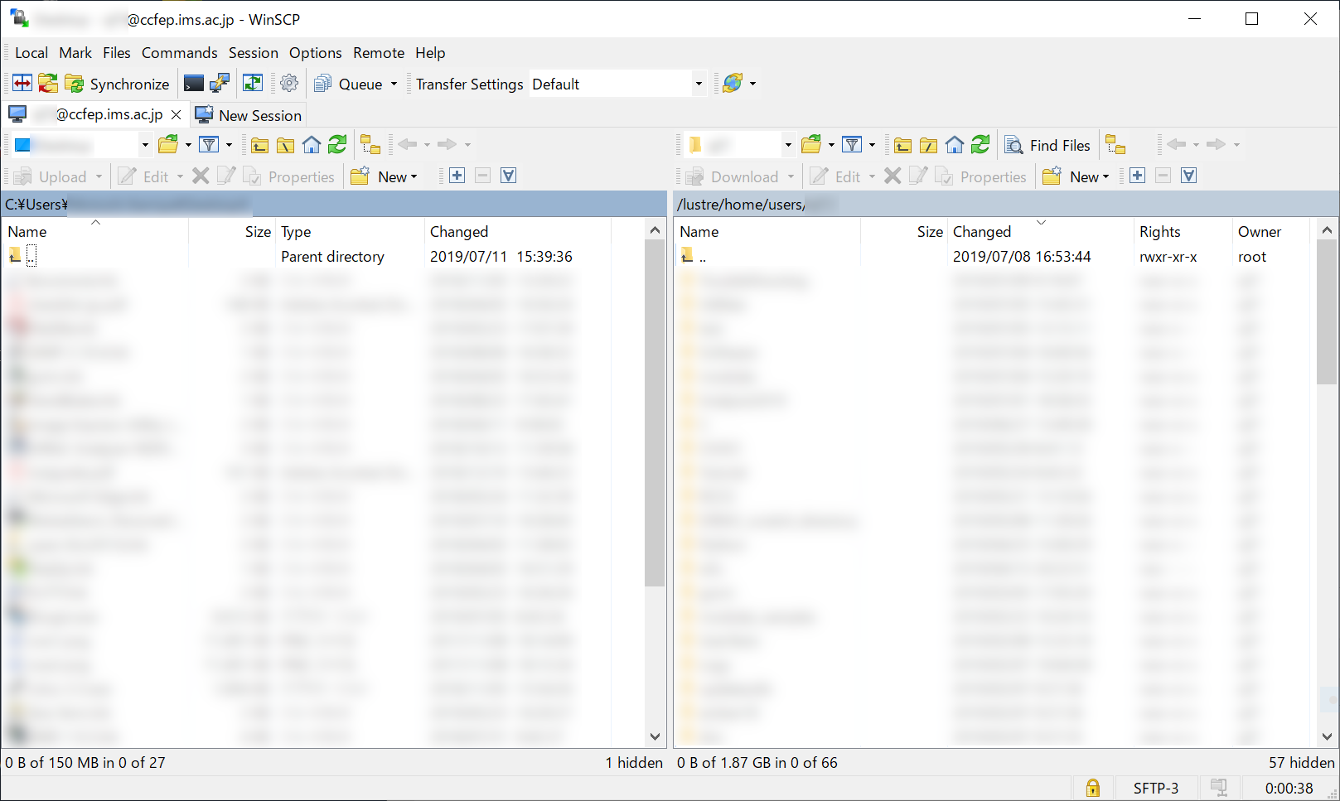Open the Help menu

coord(430,53)
